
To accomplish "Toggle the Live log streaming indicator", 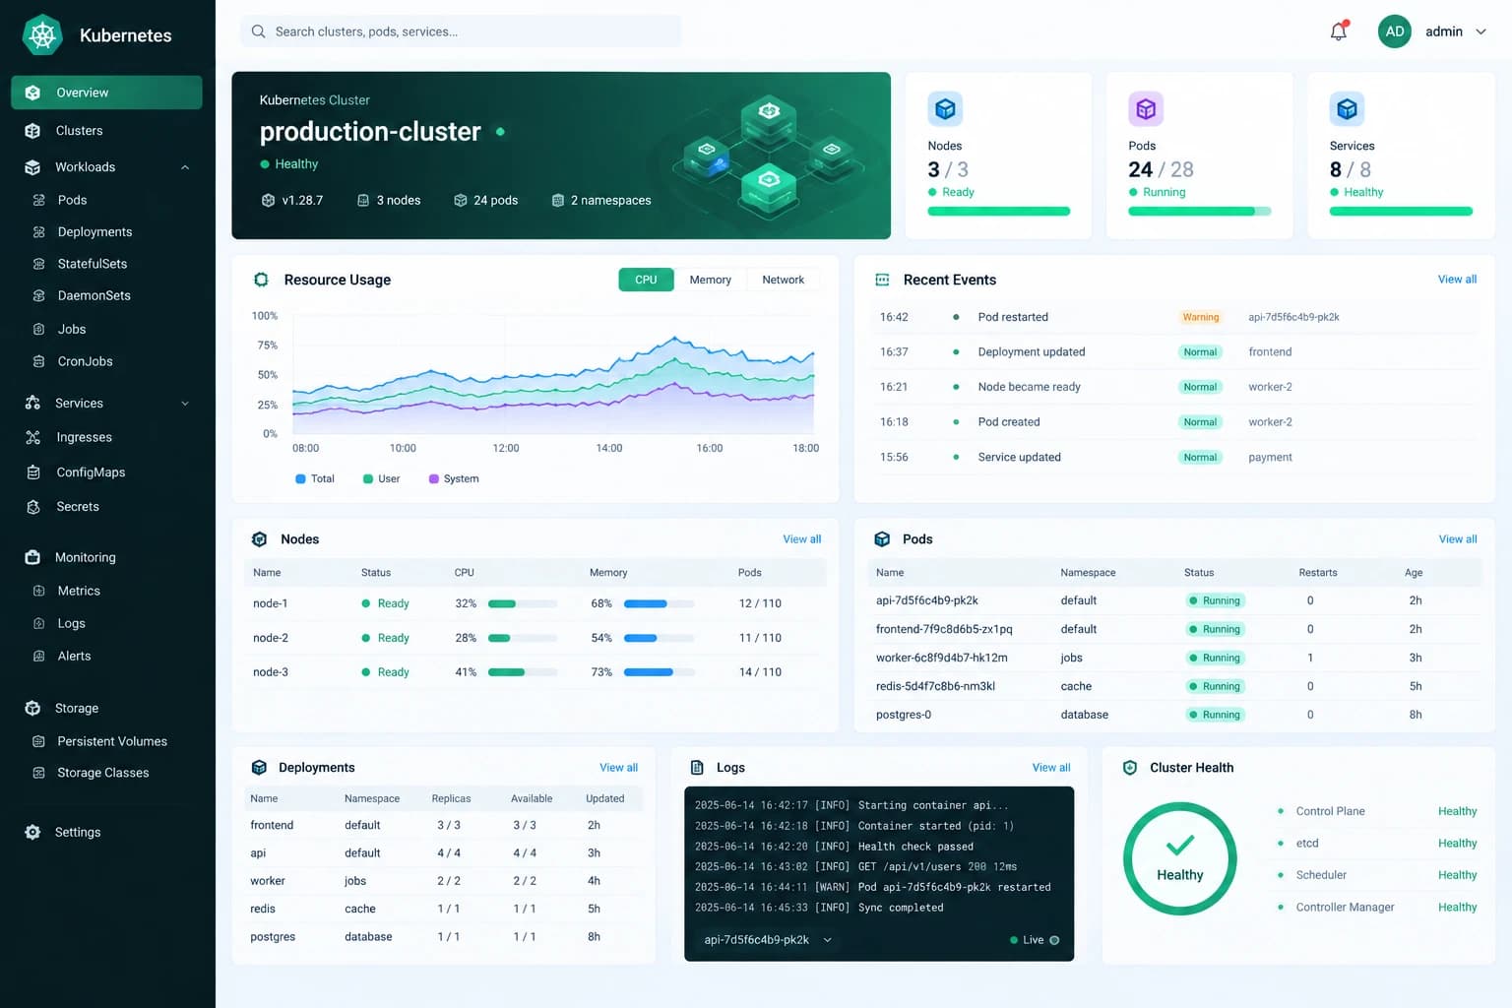I will click(x=1035, y=940).
